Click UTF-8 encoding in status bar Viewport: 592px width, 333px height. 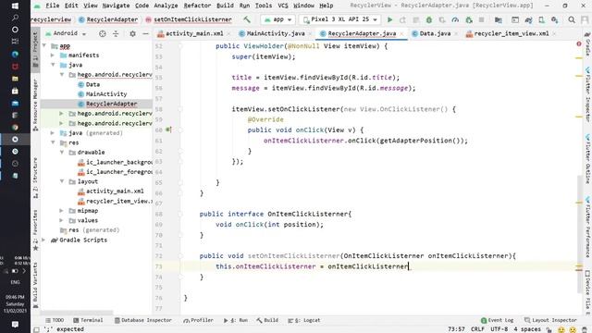[499, 329]
